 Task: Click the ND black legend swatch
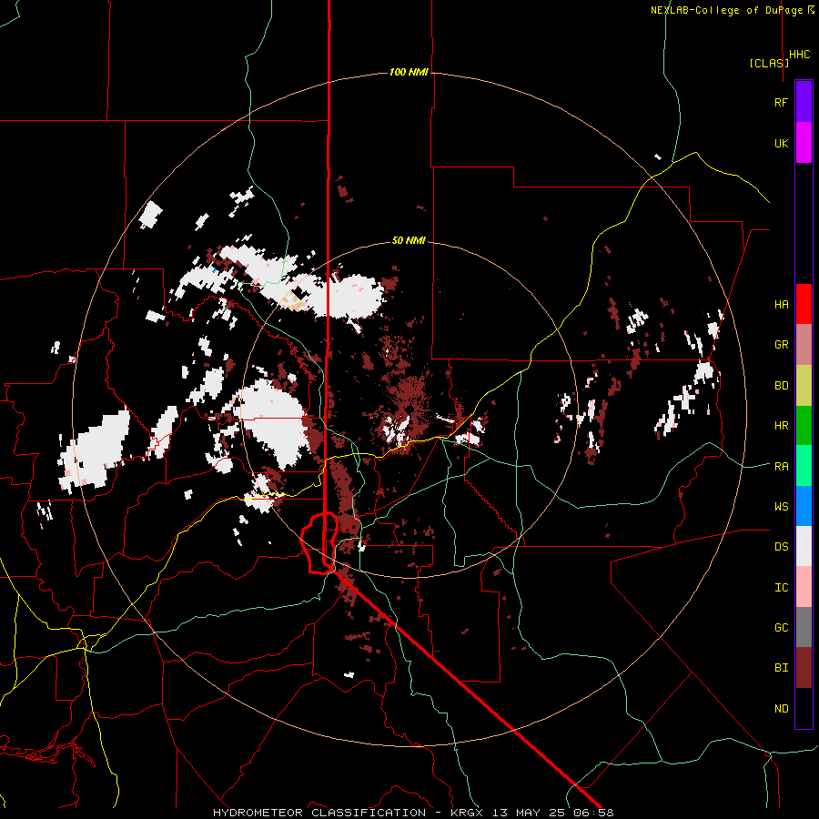804,708
